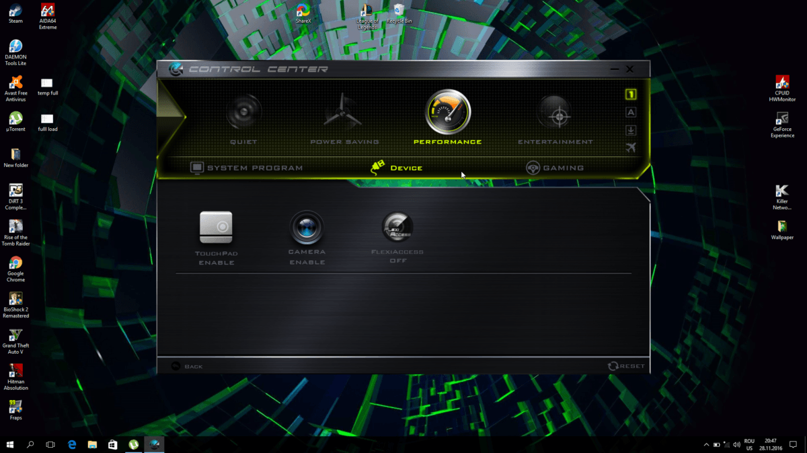Image resolution: width=807 pixels, height=453 pixels.
Task: Select the Hitman Absolution desktop icon
Action: point(15,378)
